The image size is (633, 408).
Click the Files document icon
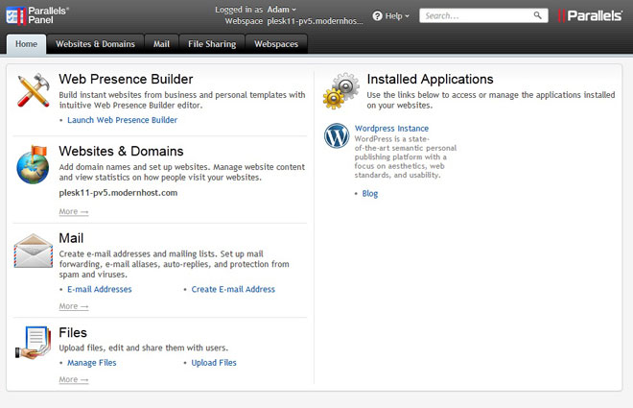point(34,343)
